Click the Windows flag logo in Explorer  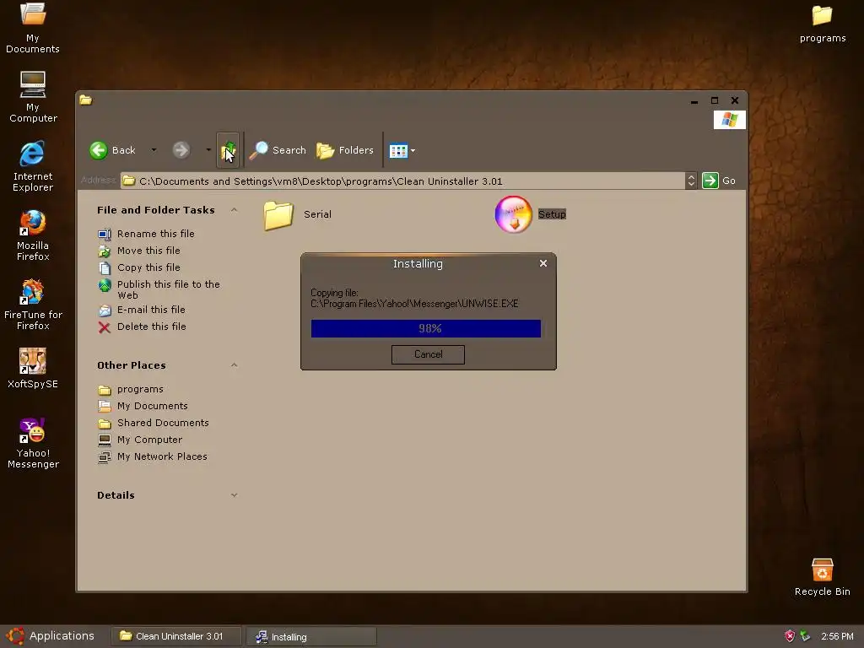(x=730, y=120)
